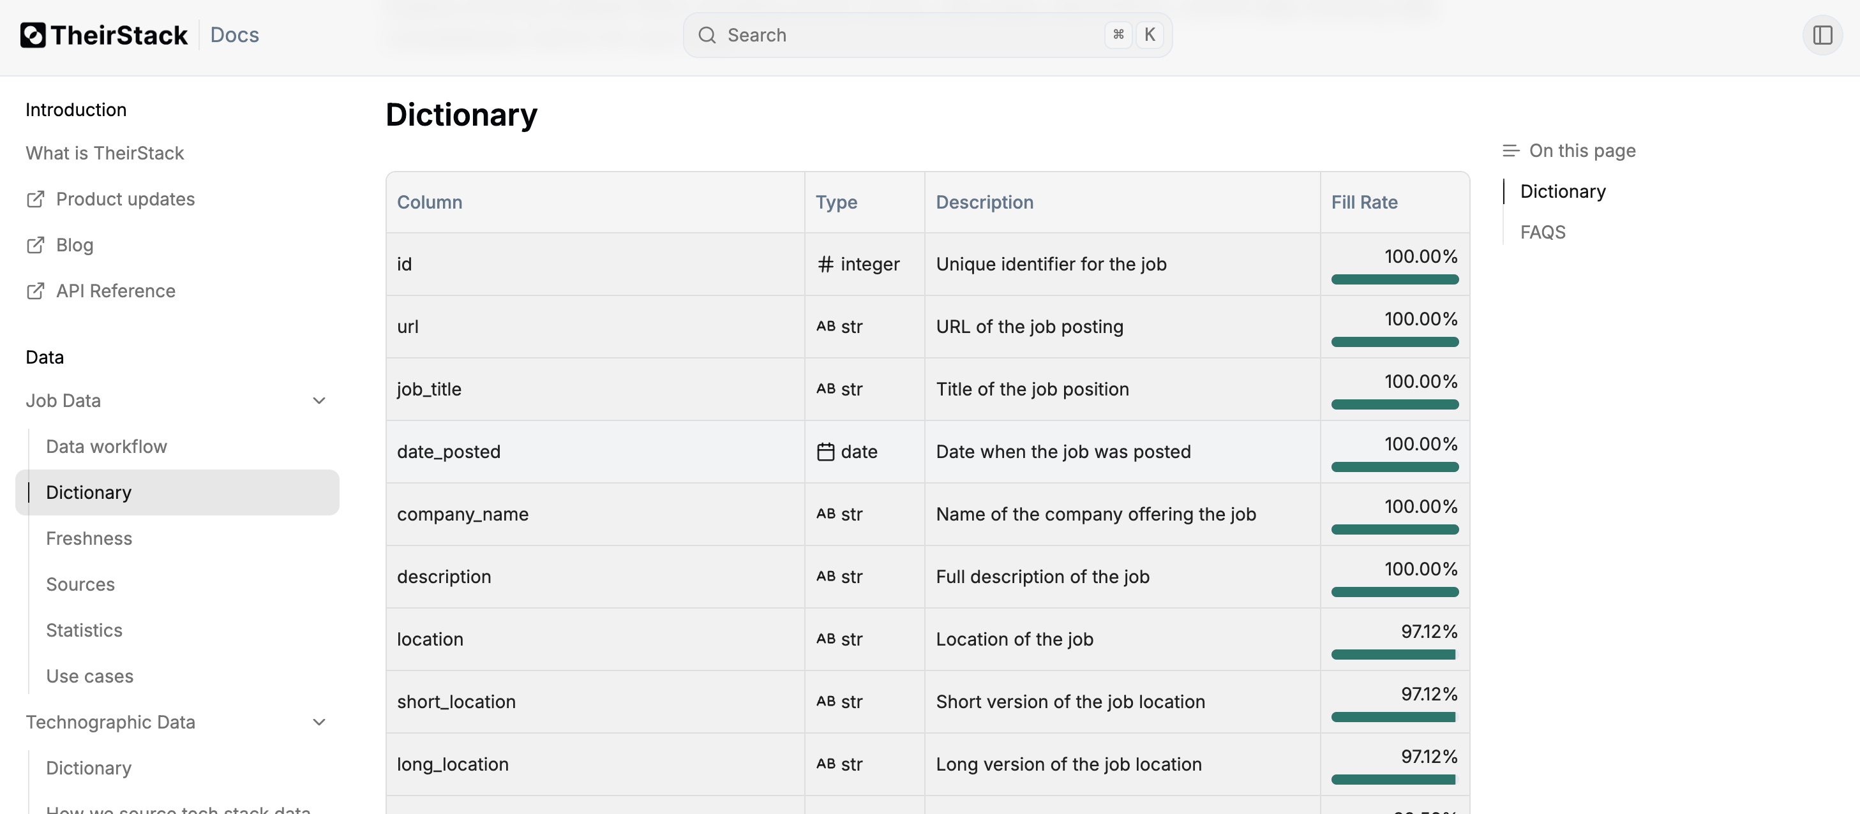This screenshot has height=814, width=1860.
Task: Open What is TheirStack page
Action: [x=105, y=153]
